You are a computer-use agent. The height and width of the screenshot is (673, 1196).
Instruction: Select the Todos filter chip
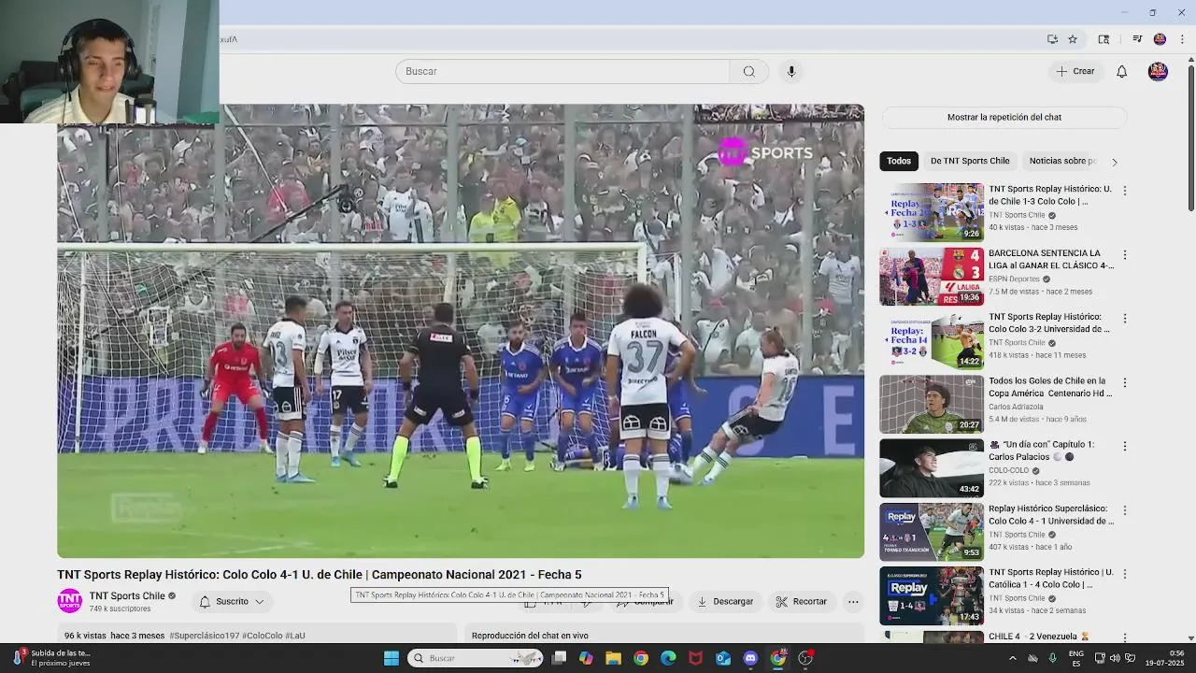pos(899,161)
